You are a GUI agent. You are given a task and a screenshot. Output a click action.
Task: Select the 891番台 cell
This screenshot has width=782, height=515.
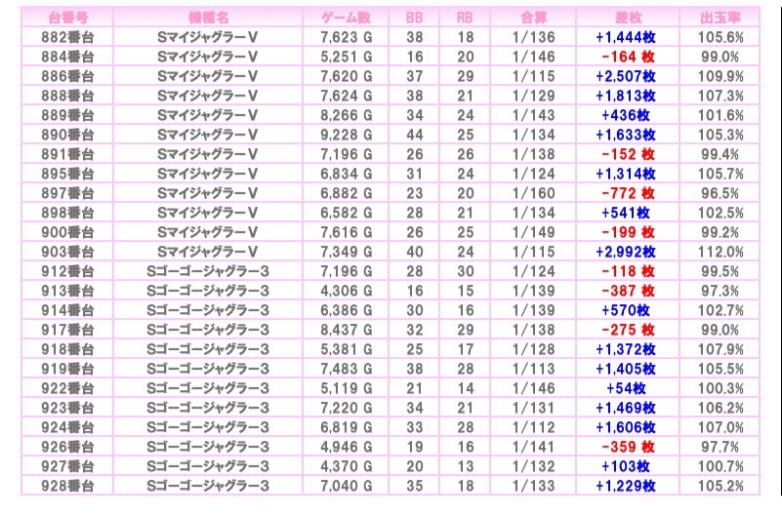[x=67, y=154]
